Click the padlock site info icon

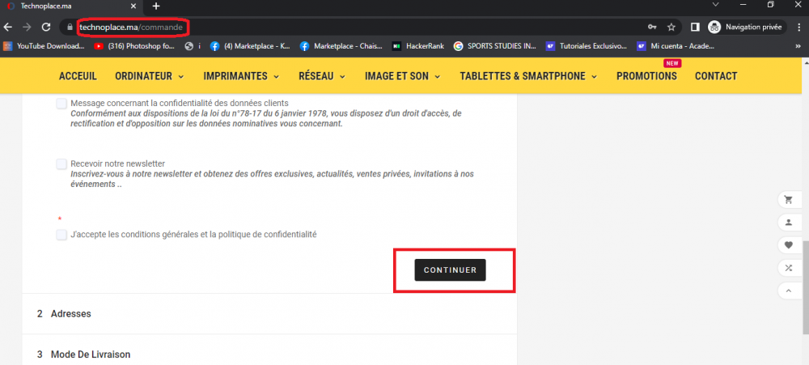click(70, 27)
